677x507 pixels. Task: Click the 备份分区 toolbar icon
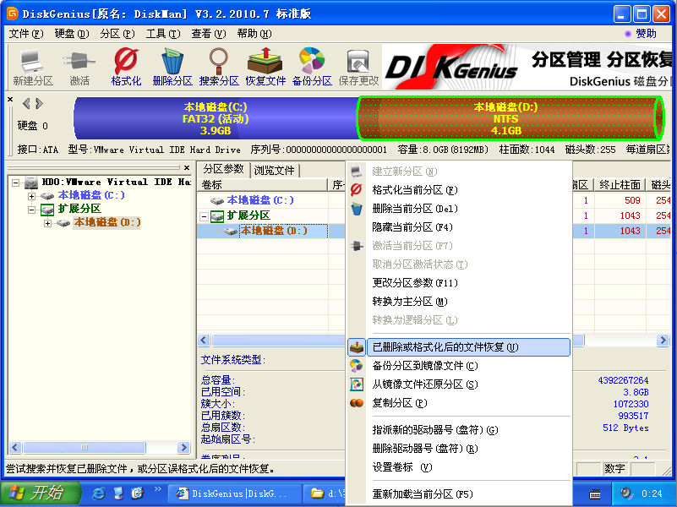click(x=312, y=67)
